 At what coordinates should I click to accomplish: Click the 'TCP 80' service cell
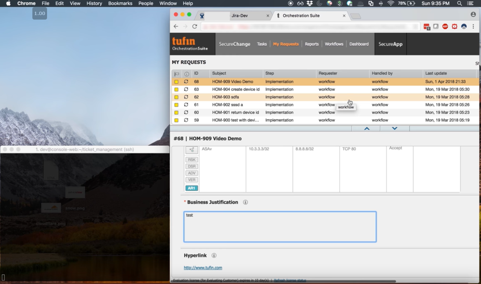[x=363, y=169]
